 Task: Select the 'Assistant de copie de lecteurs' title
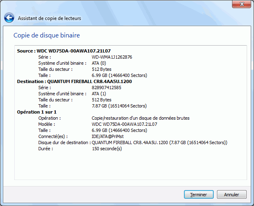[49, 18]
